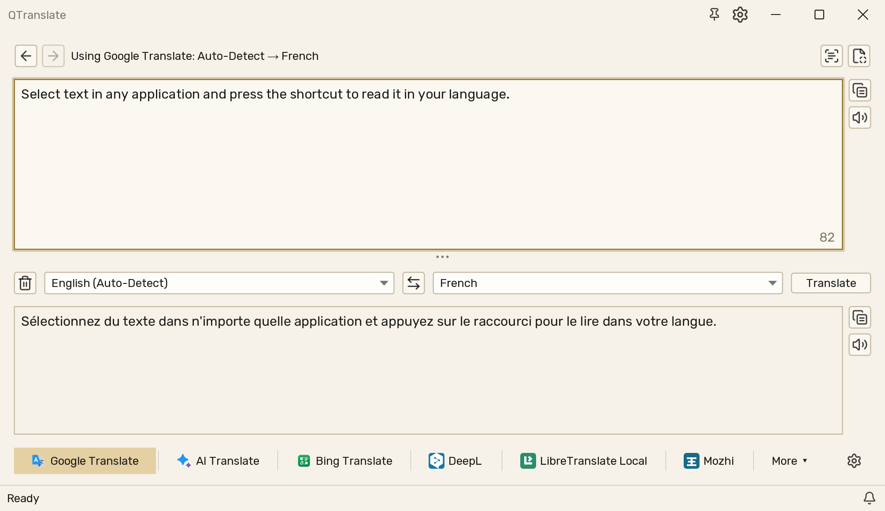
Task: Swap source and target languages
Action: tap(414, 283)
